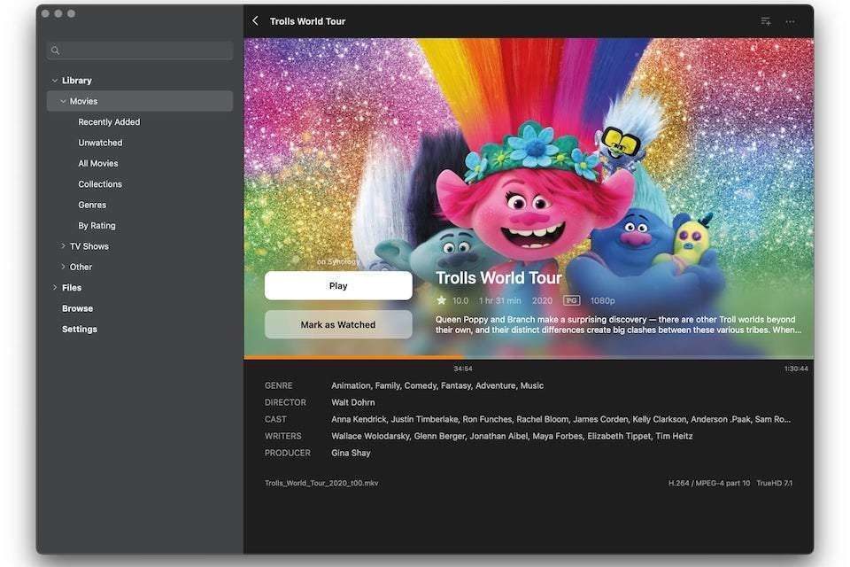Image resolution: width=850 pixels, height=567 pixels.
Task: Open the more options ellipsis menu
Action: tap(790, 21)
